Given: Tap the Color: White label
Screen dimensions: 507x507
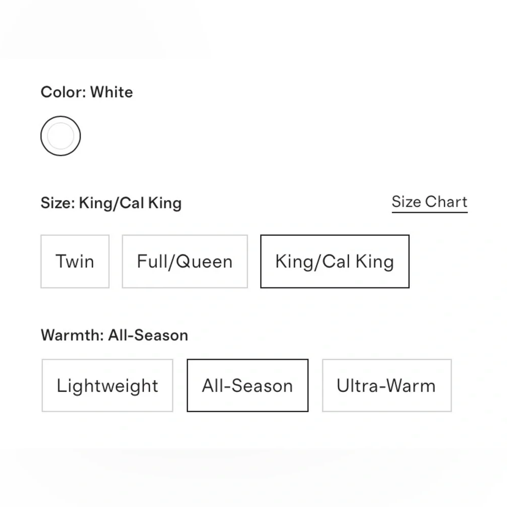Looking at the screenshot, I should pos(86,92).
